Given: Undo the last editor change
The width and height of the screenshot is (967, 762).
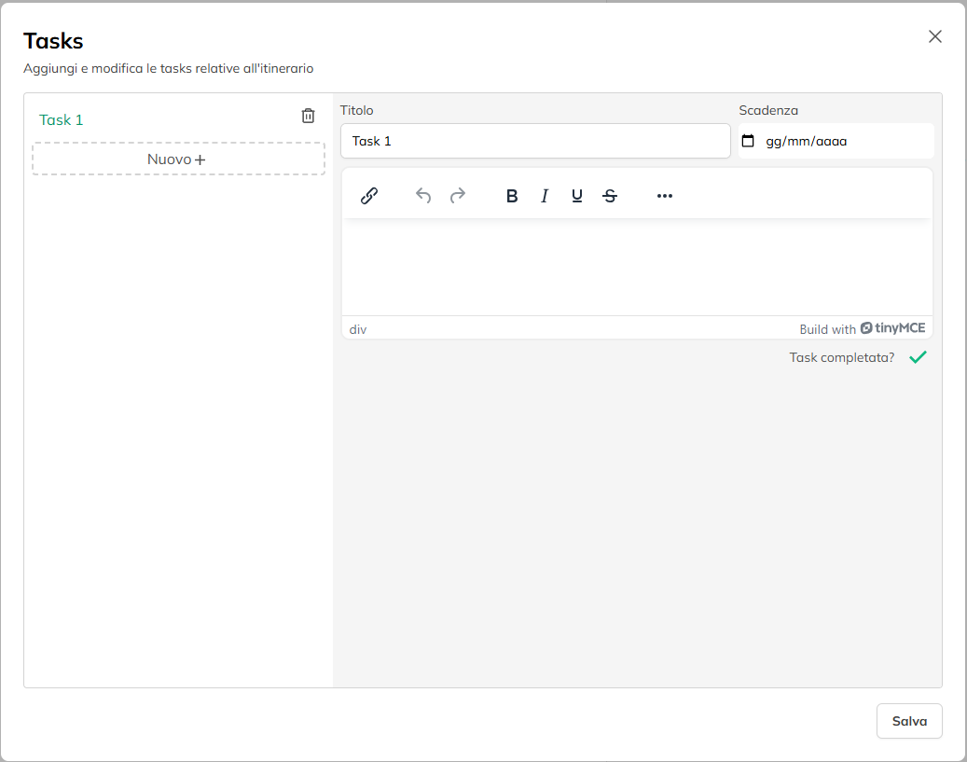Looking at the screenshot, I should coord(423,196).
